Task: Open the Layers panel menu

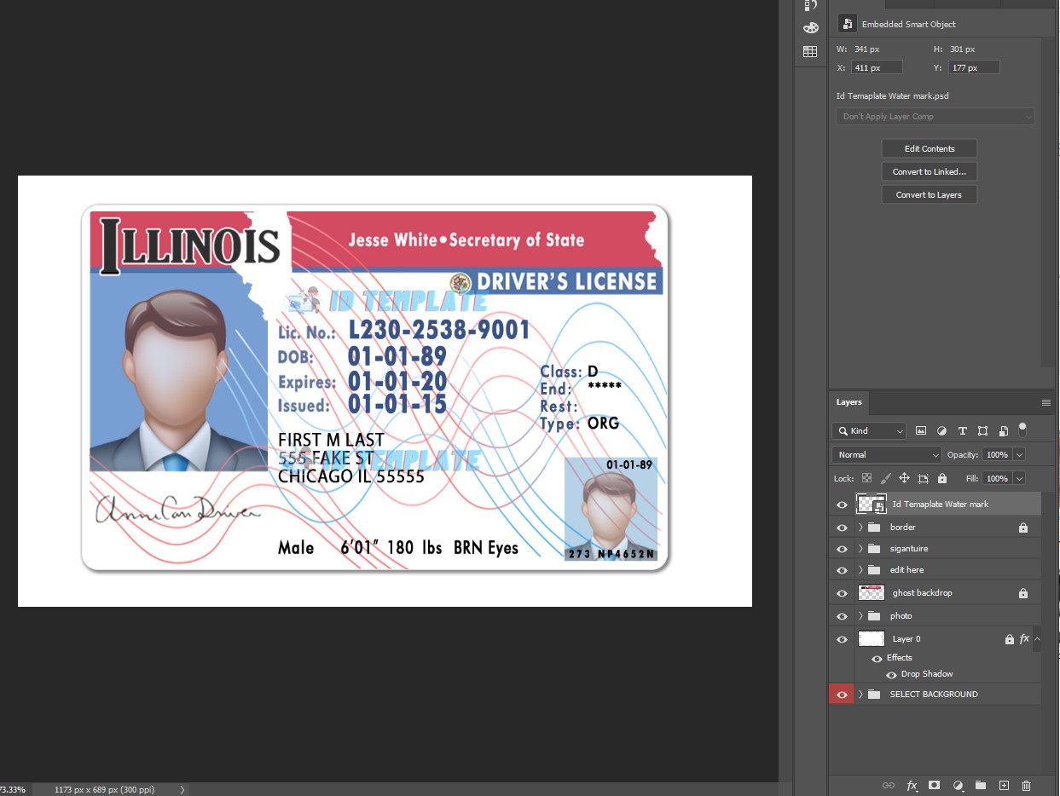Action: click(1046, 402)
